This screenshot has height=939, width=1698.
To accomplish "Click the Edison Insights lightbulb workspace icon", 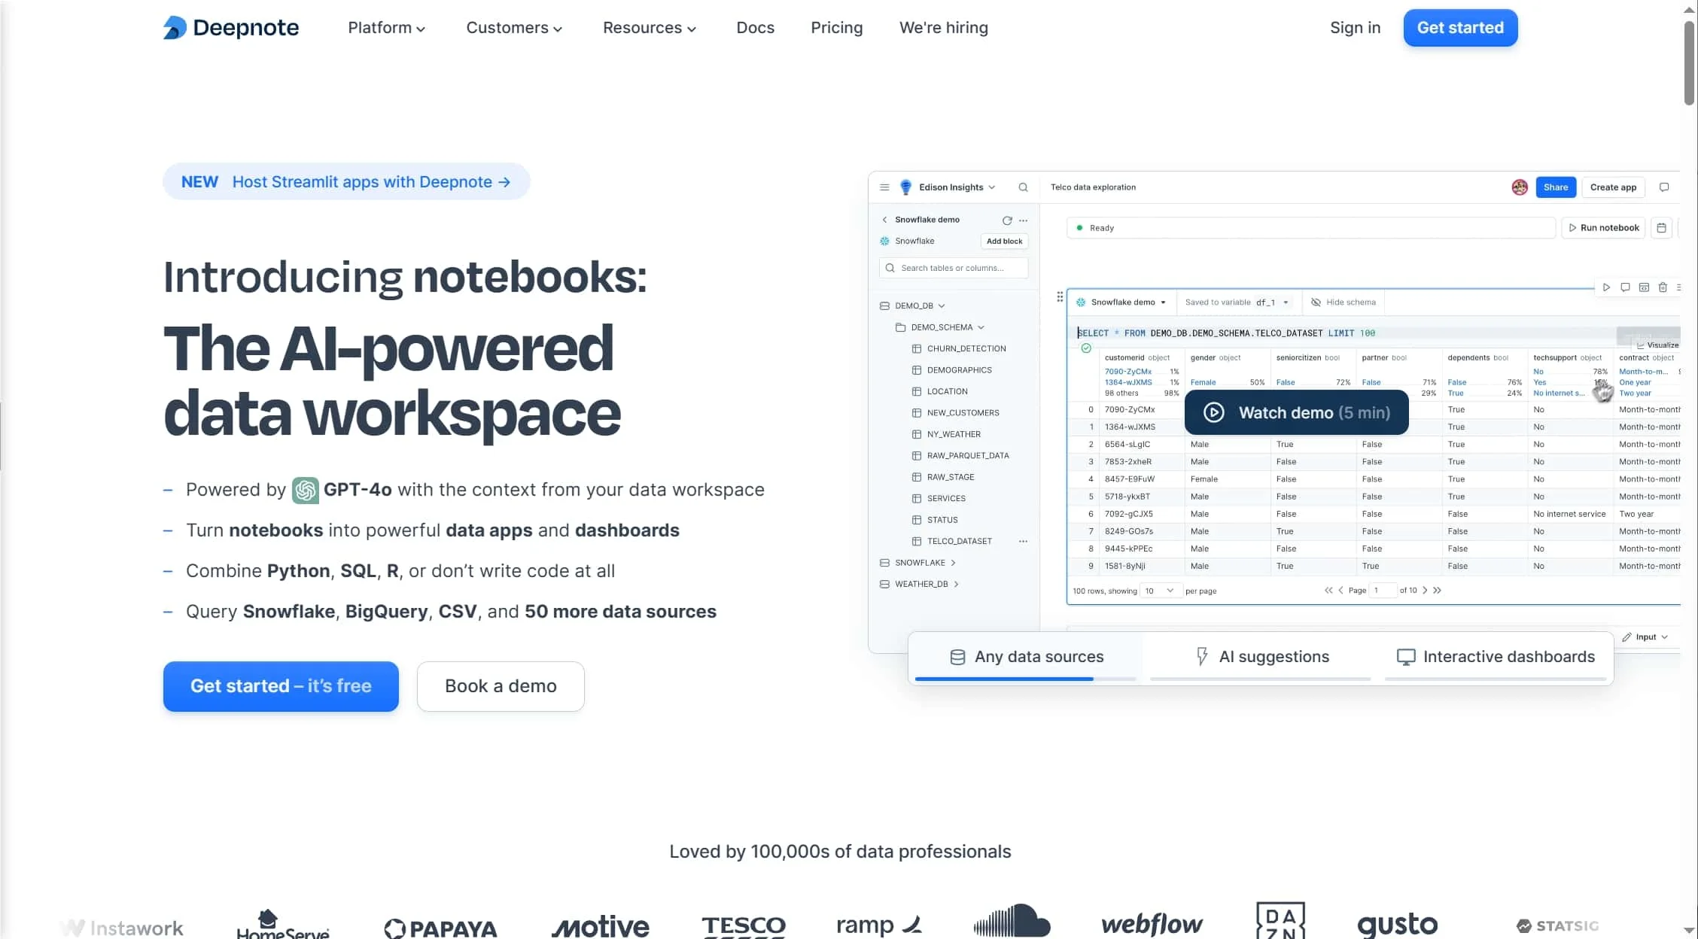I will (x=906, y=187).
